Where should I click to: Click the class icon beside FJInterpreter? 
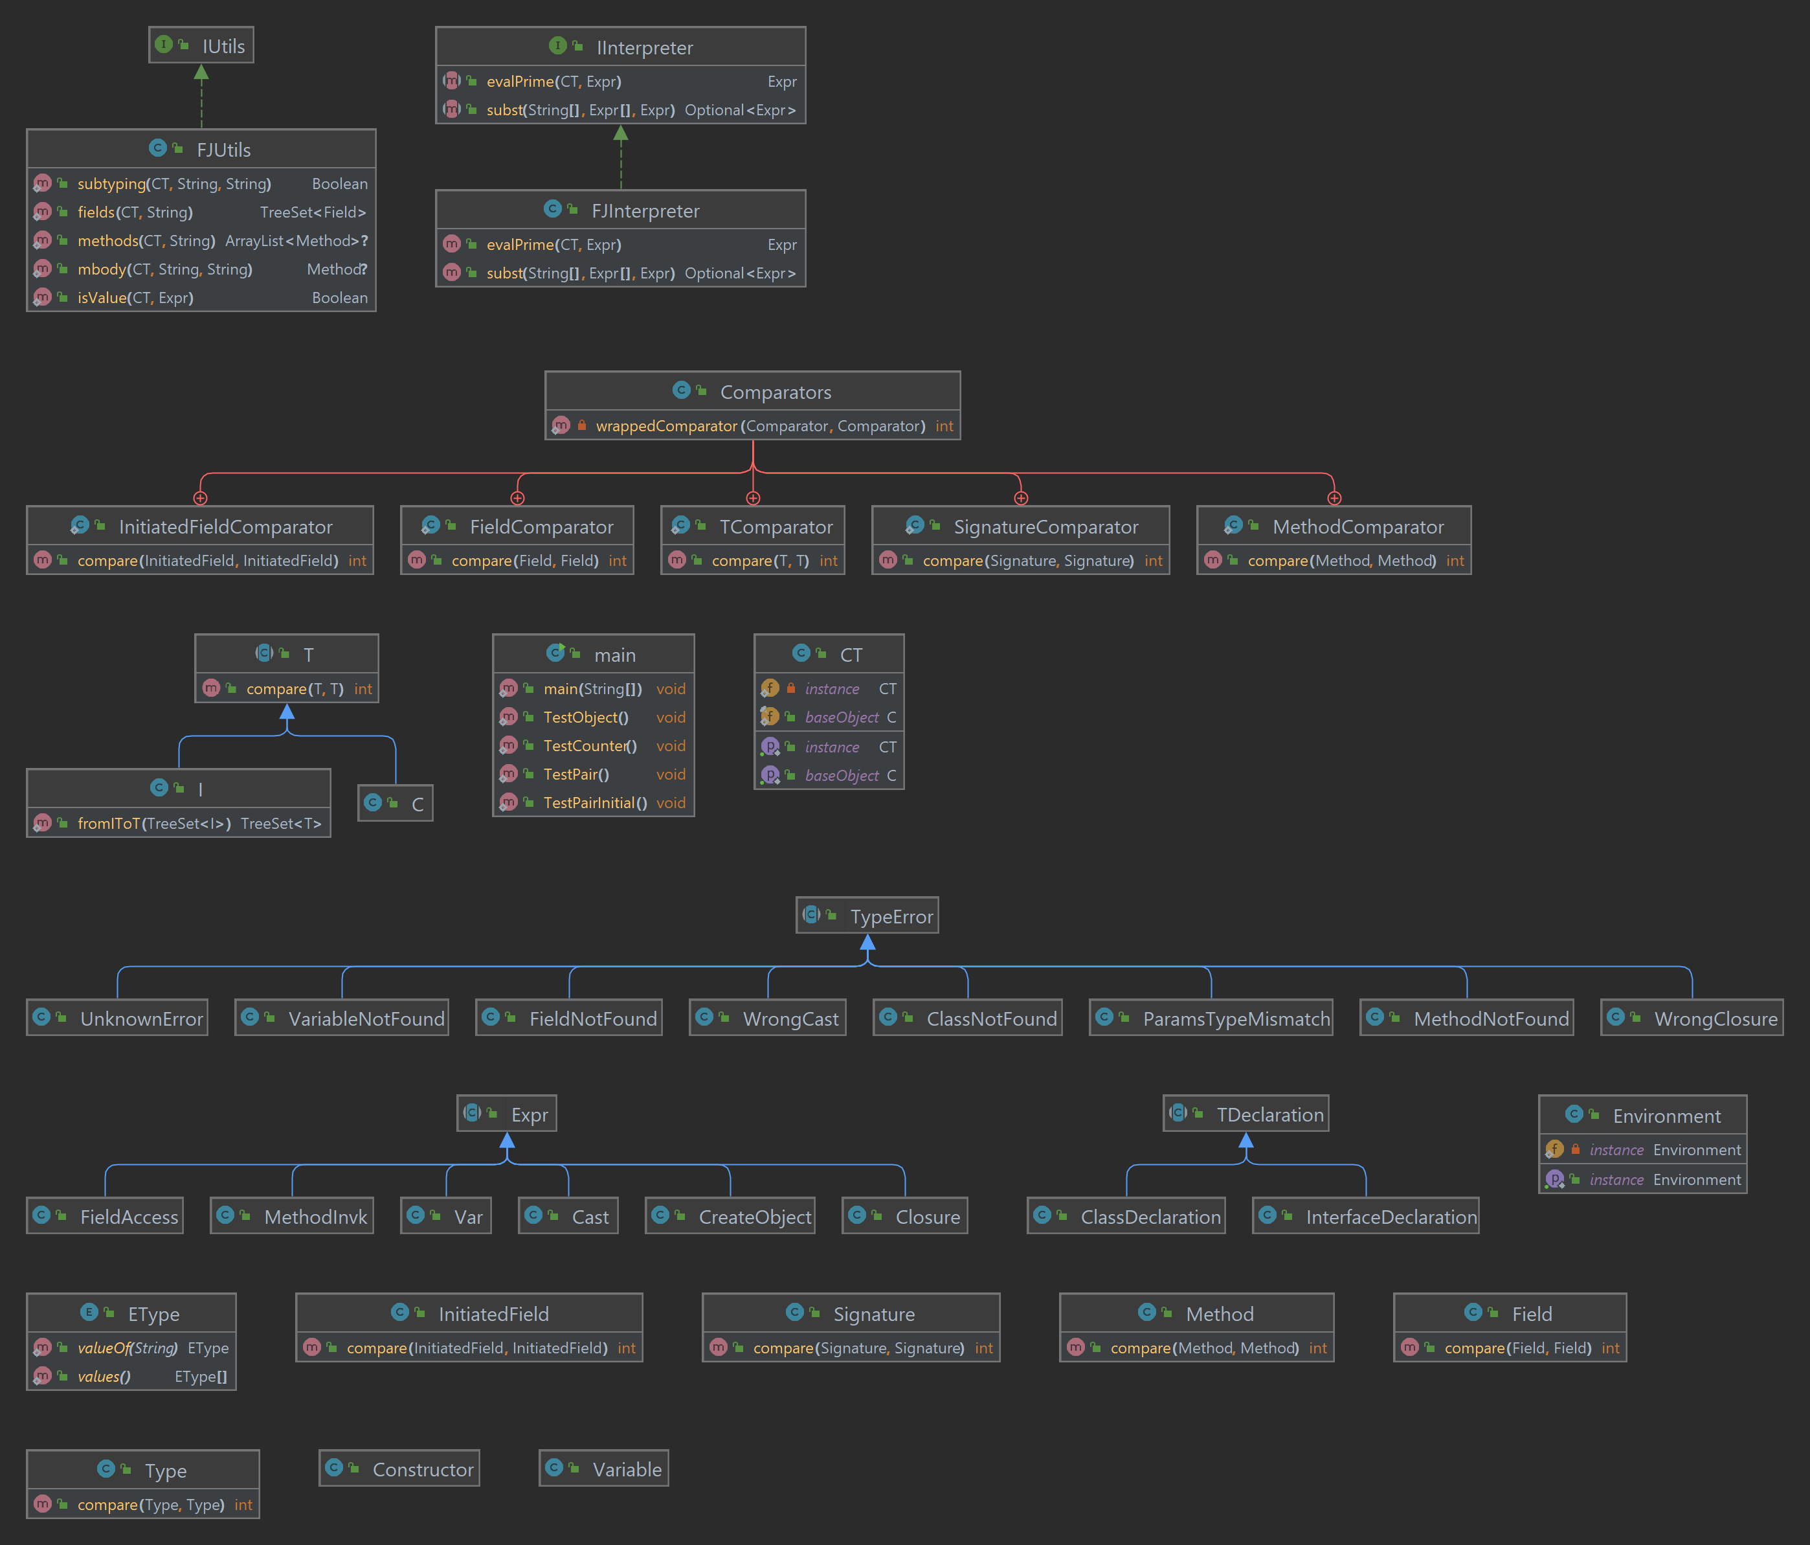click(553, 209)
